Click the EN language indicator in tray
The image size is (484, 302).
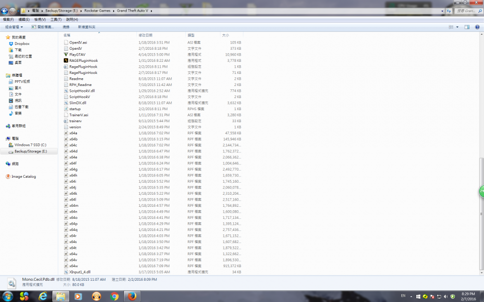pos(403,296)
